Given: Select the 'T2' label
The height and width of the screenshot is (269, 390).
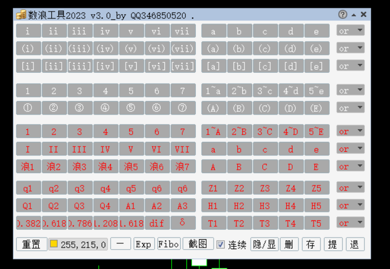Looking at the screenshot, I should [239, 223].
